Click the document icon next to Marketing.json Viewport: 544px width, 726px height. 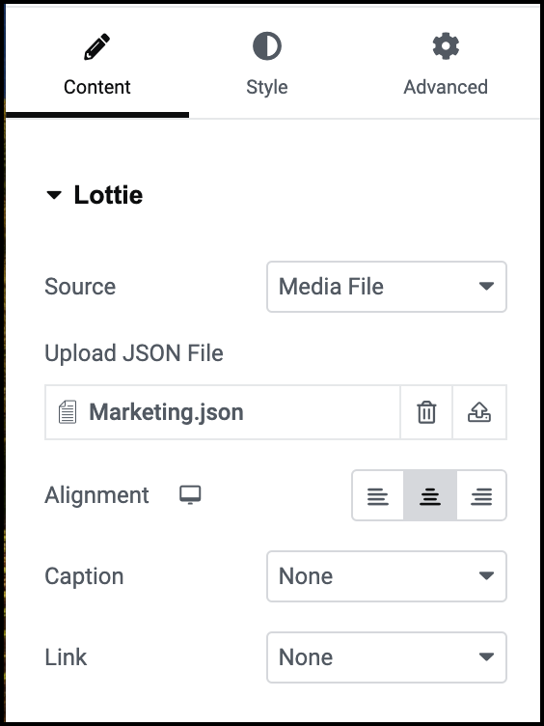68,412
